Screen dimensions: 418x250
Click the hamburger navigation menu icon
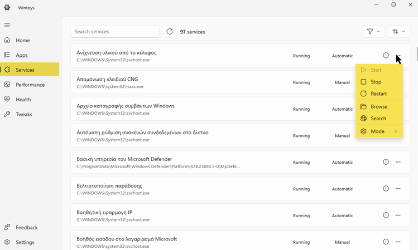click(7, 25)
